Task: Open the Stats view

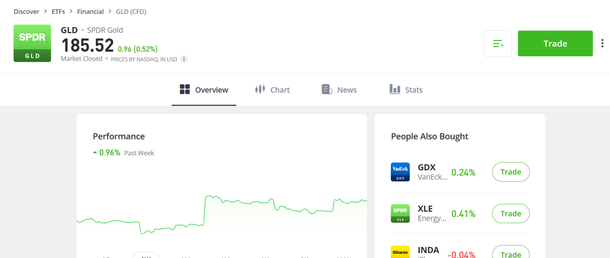Action: pyautogui.click(x=414, y=90)
